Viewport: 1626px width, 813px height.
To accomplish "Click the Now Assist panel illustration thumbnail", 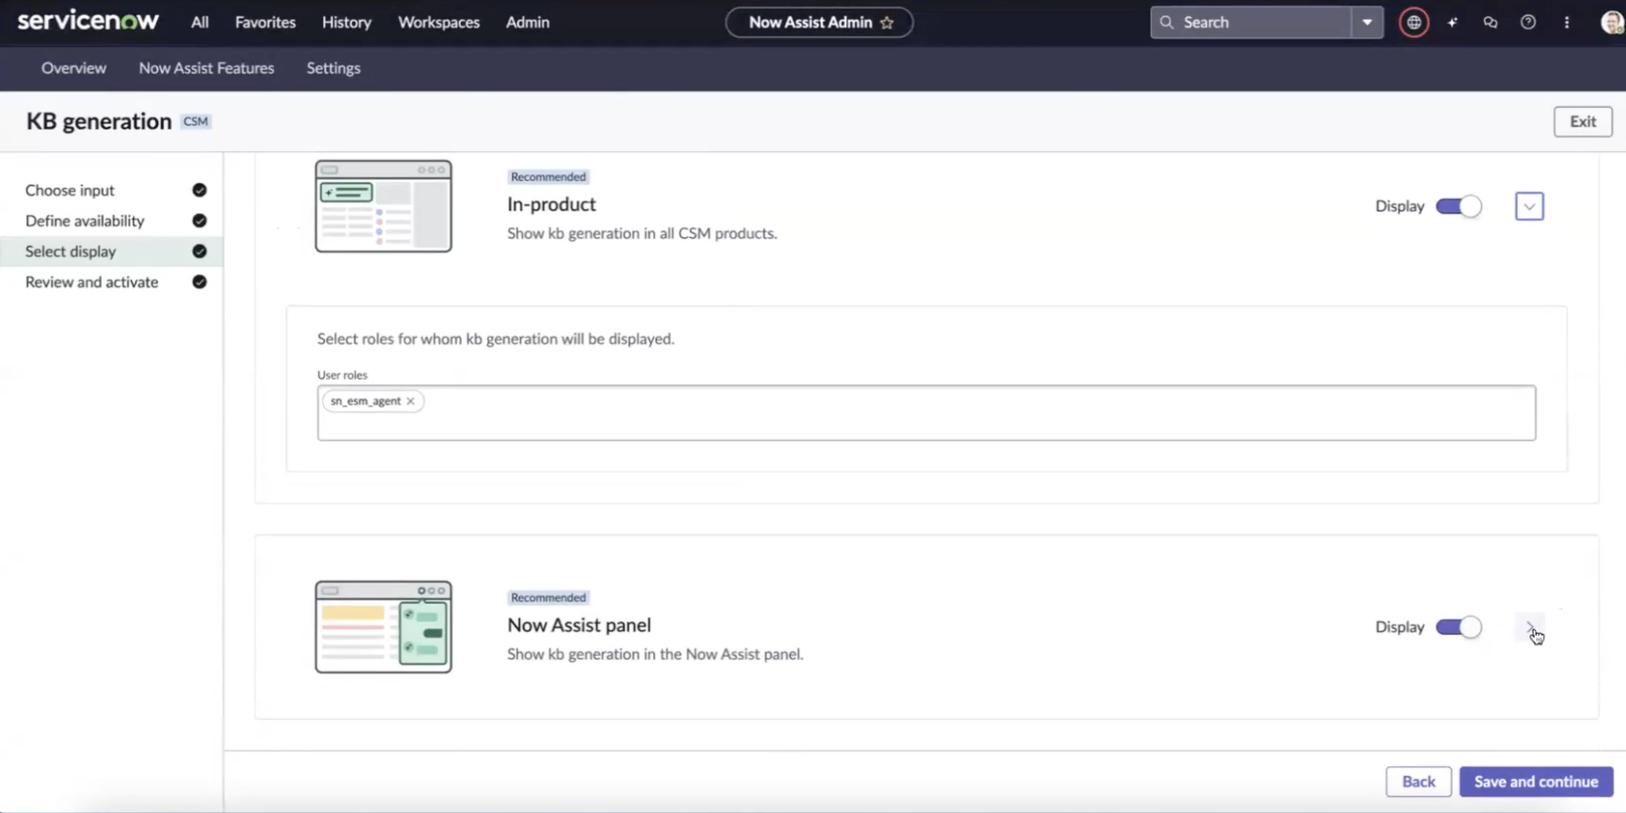I will tap(384, 627).
